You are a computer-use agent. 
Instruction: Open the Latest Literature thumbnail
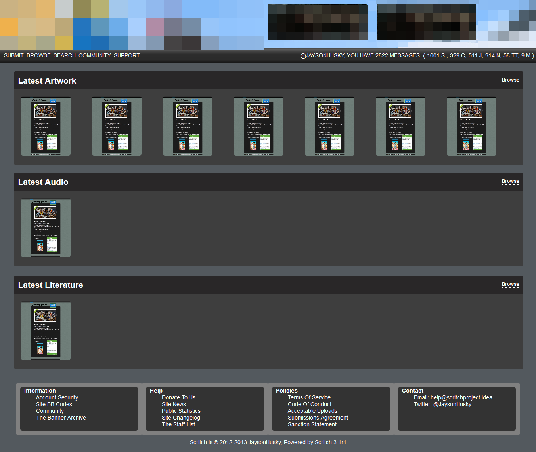coord(46,331)
